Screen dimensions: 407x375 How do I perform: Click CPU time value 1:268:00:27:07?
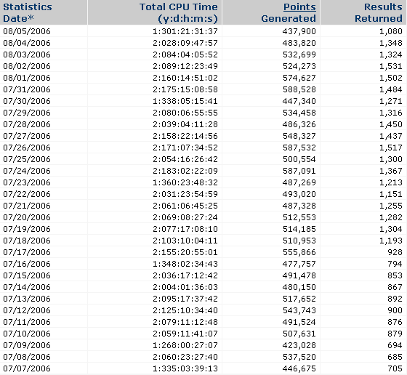click(x=185, y=345)
